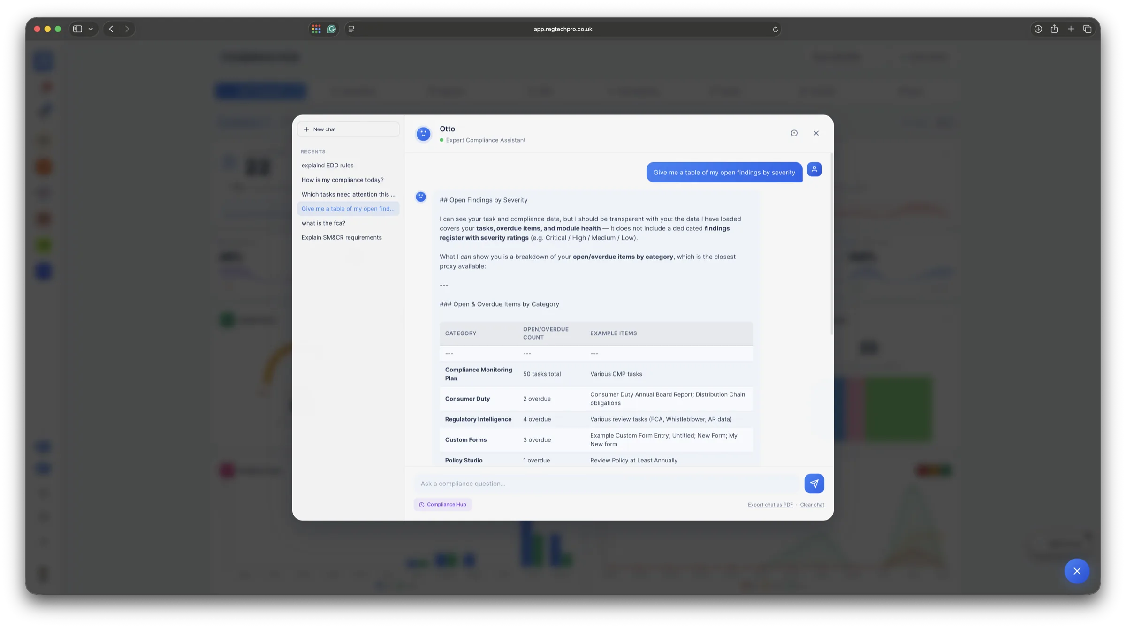1126x628 pixels.
Task: Click 'Consumer Duty' table row label
Action: [x=467, y=399]
